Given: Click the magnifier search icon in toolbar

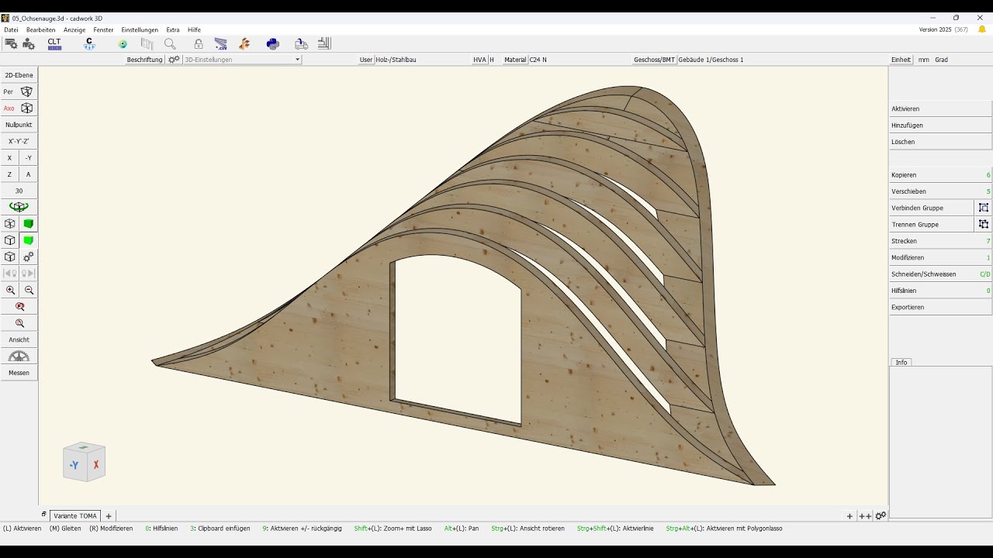Looking at the screenshot, I should [x=170, y=44].
